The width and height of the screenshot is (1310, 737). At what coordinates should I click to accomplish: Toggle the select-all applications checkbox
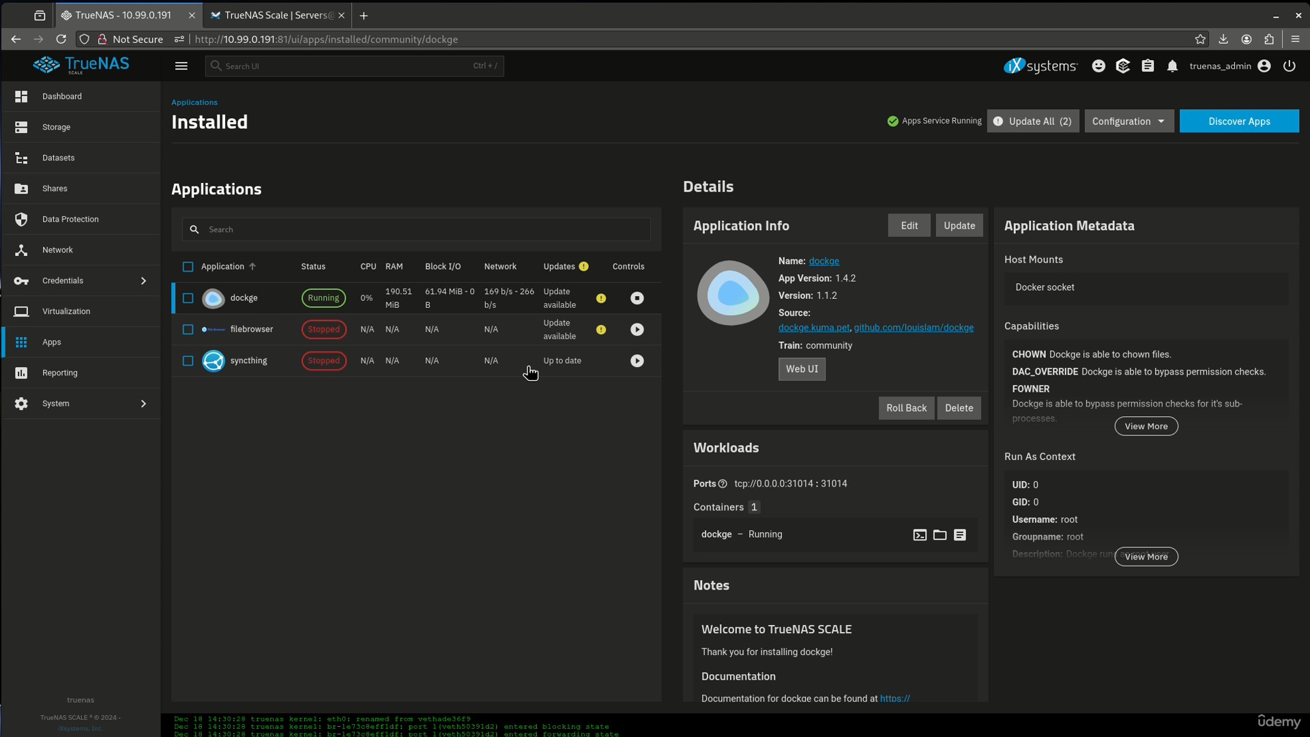click(188, 267)
